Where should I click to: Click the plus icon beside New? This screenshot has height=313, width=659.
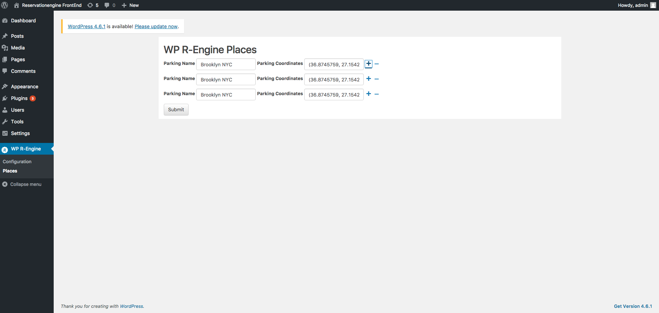(124, 5)
